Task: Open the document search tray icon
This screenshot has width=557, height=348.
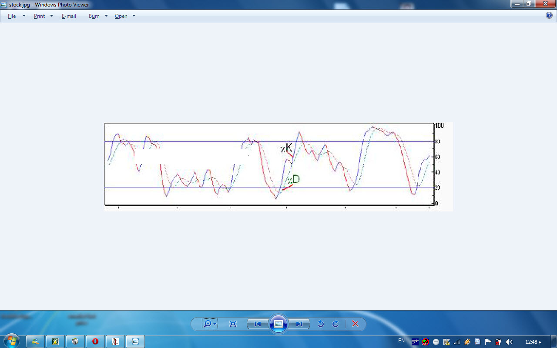Action: pyautogui.click(x=478, y=342)
